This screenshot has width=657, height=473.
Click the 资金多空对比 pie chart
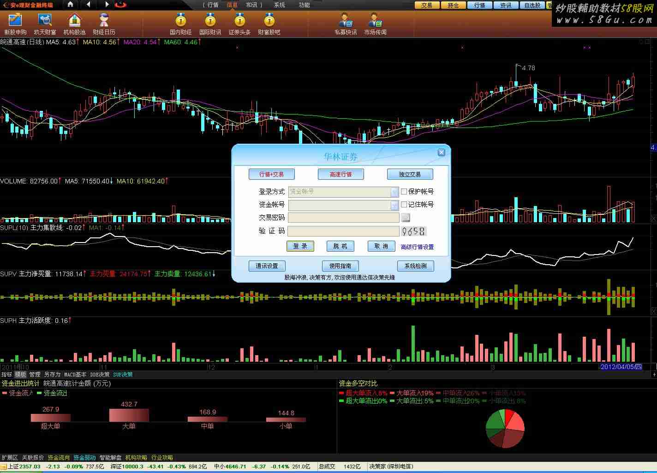pos(505,428)
